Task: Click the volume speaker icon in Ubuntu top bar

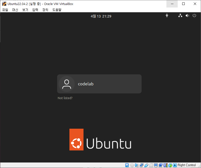Action: [187, 16]
